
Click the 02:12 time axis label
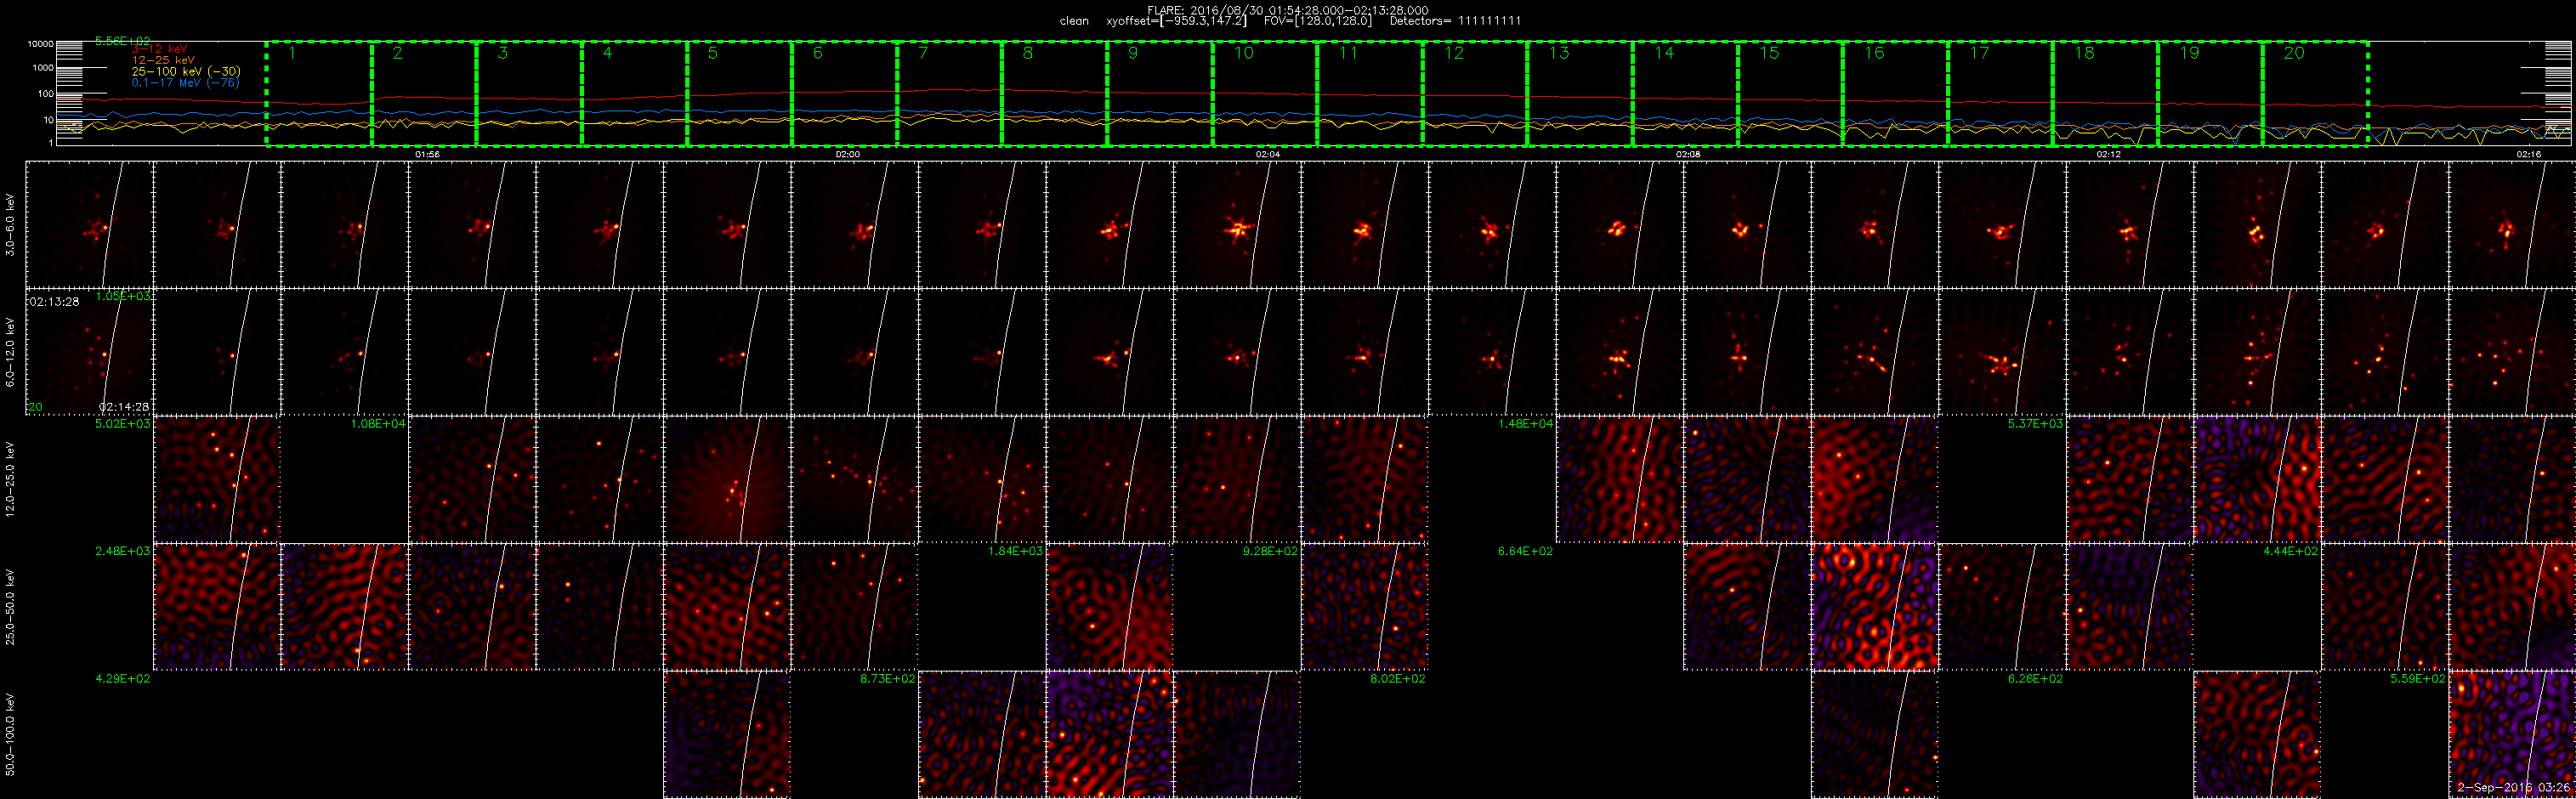(2108, 155)
